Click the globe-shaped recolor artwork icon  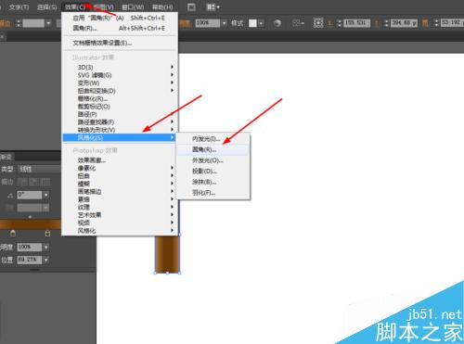[x=277, y=23]
